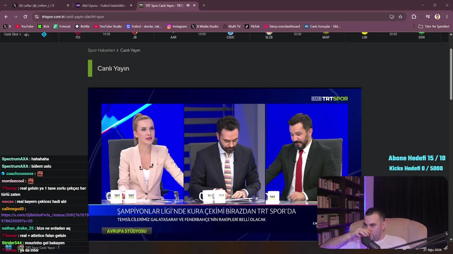Open the Kick bookmark
This screenshot has width=453, height=254.
(x=44, y=26)
